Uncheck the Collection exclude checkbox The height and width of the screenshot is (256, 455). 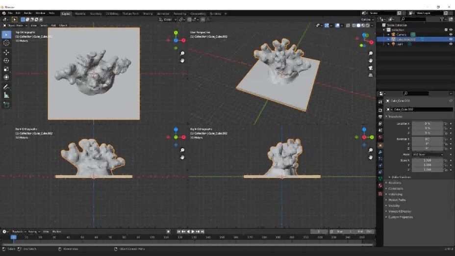(x=446, y=30)
